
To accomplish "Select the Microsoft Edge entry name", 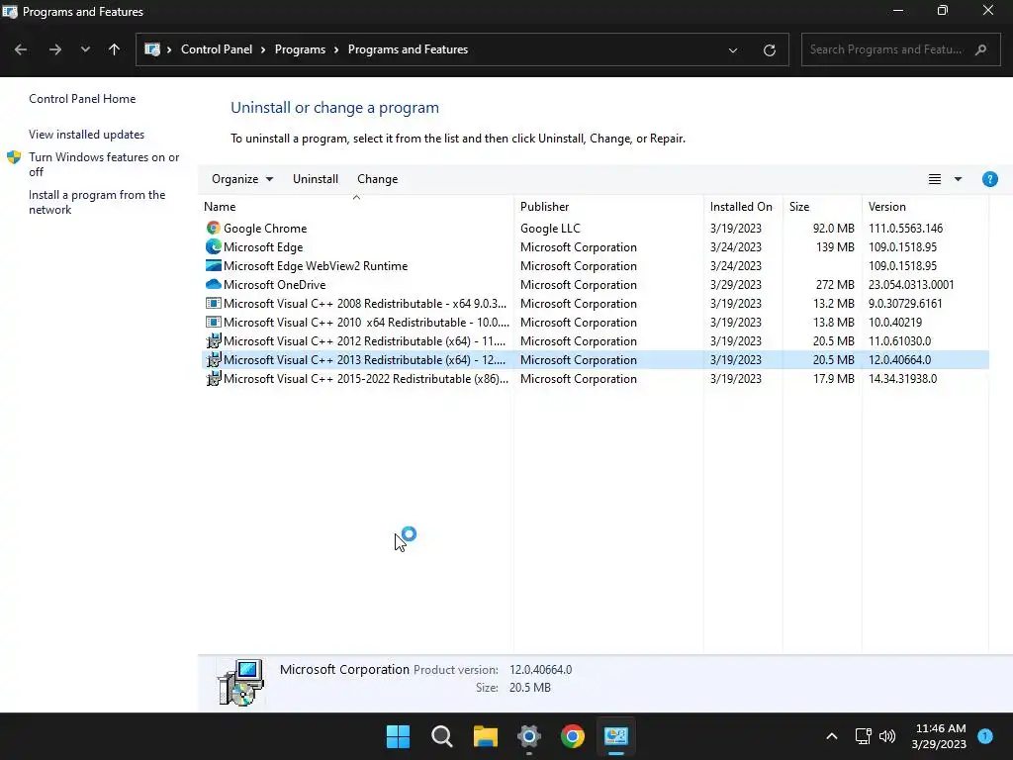I will [263, 246].
